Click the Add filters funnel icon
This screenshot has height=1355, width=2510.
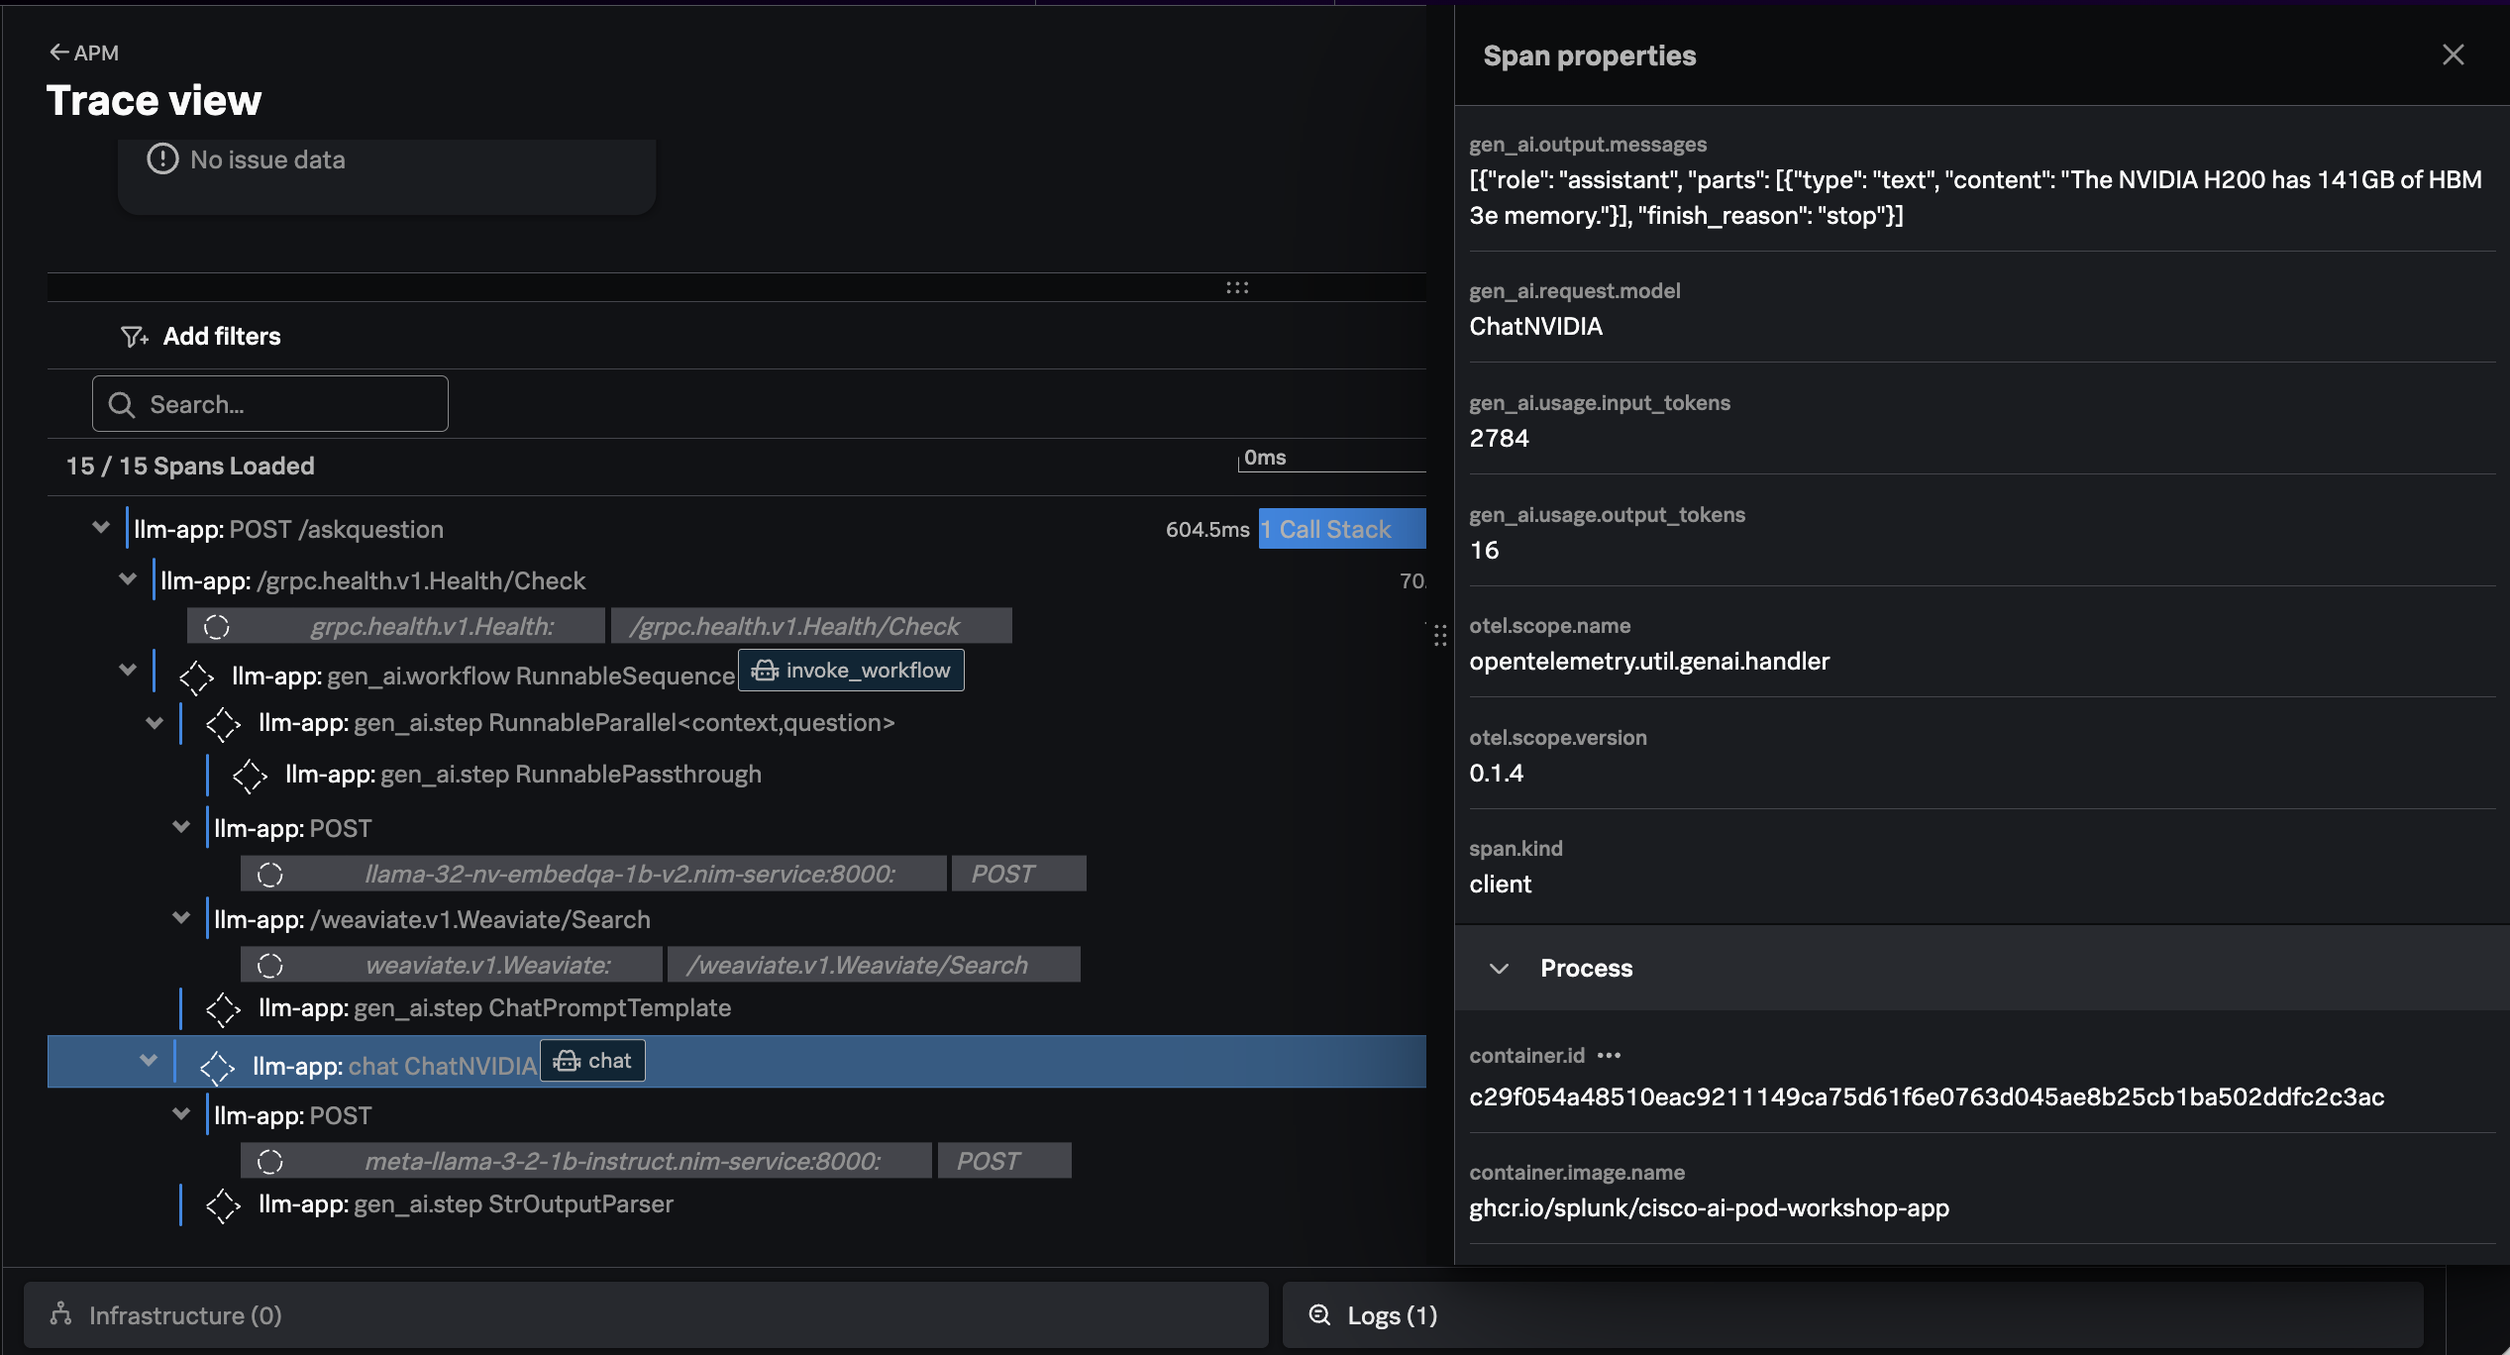(134, 337)
